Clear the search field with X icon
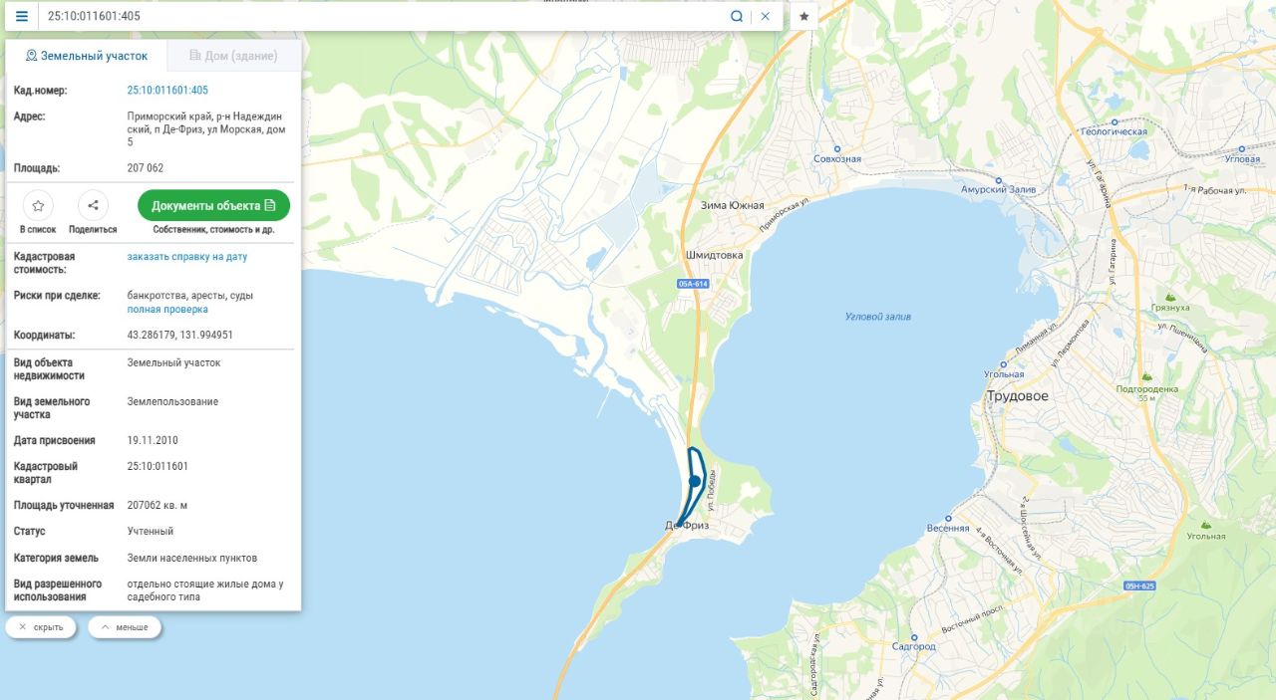The width and height of the screenshot is (1276, 700). tap(766, 16)
